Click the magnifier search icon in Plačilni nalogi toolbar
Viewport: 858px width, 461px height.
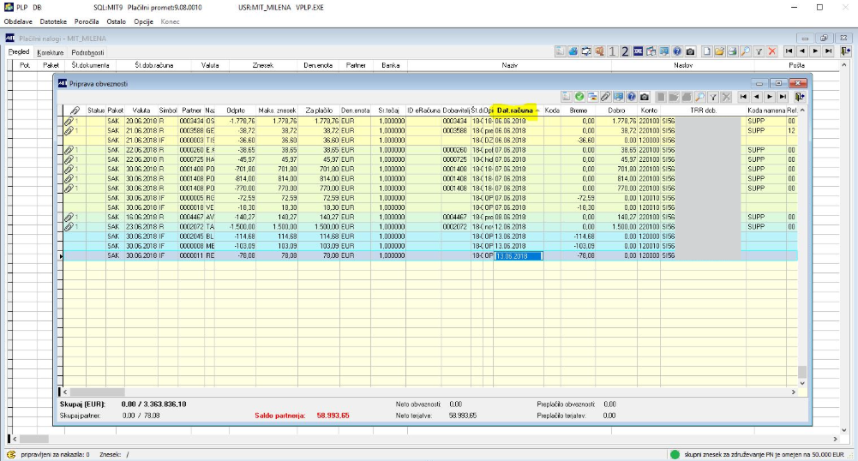[745, 51]
